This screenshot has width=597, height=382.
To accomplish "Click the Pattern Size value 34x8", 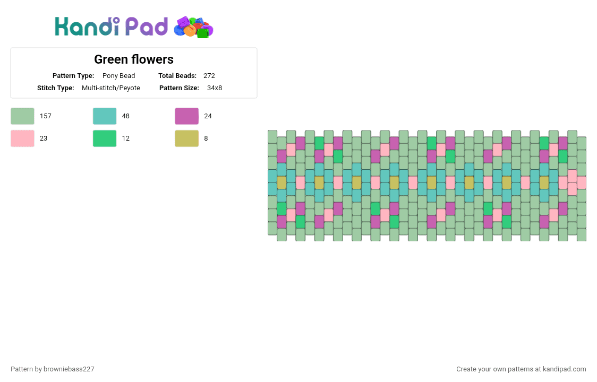I will click(215, 88).
